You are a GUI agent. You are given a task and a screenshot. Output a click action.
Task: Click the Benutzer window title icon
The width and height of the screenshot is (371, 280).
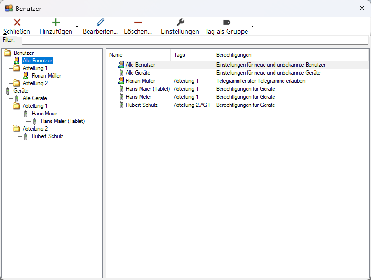(x=9, y=9)
